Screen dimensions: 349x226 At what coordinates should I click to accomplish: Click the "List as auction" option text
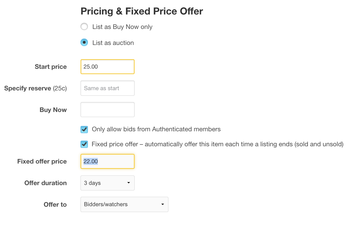pyautogui.click(x=113, y=43)
